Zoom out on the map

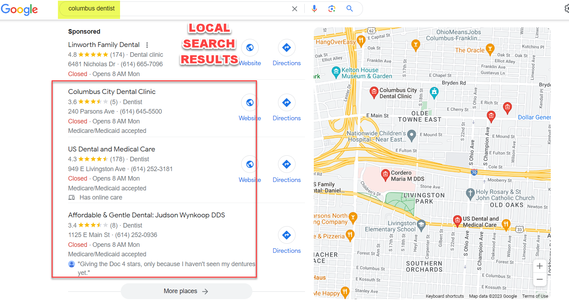coord(540,279)
